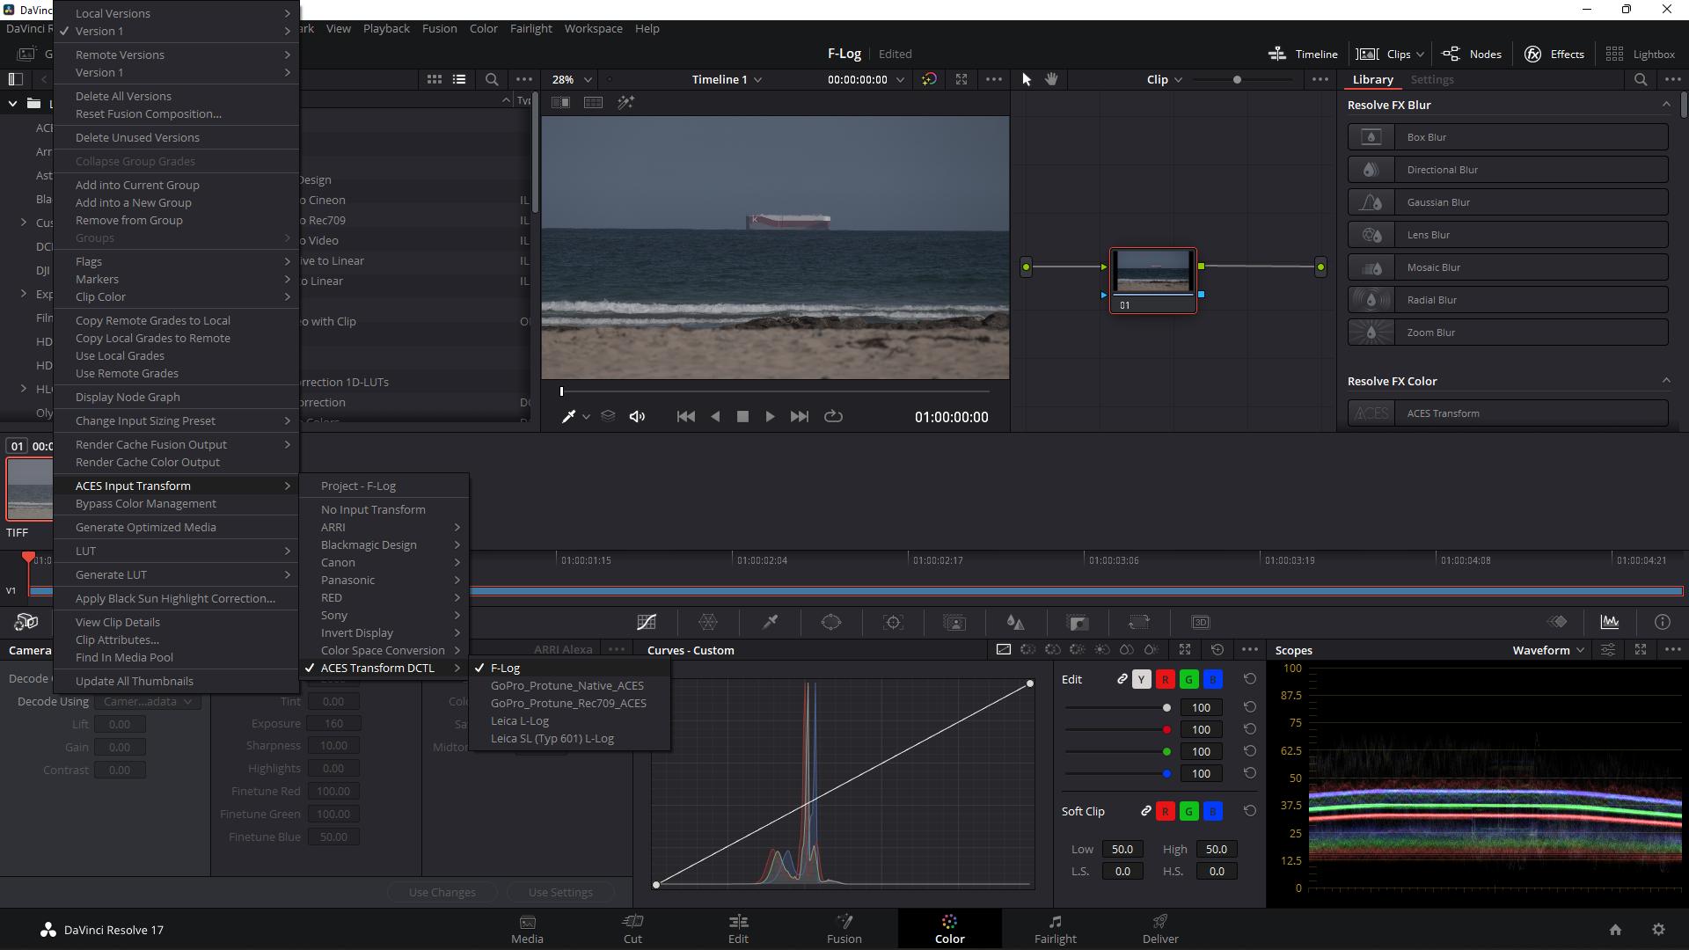
Task: Toggle loop playback in viewer
Action: pyautogui.click(x=833, y=417)
